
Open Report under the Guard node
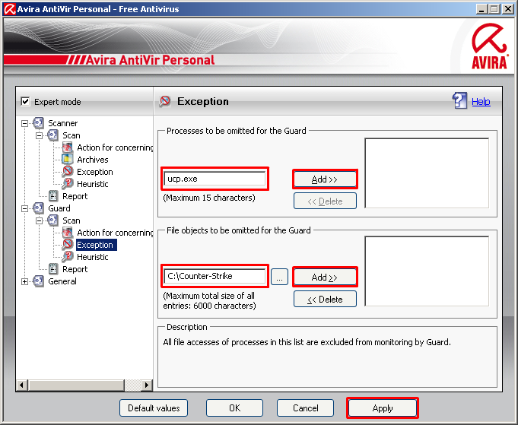click(x=75, y=269)
